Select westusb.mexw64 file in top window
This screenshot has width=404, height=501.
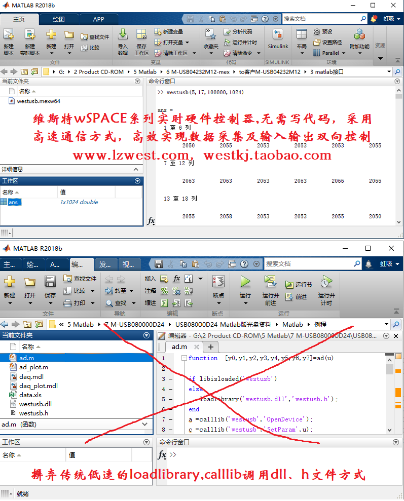pos(39,101)
